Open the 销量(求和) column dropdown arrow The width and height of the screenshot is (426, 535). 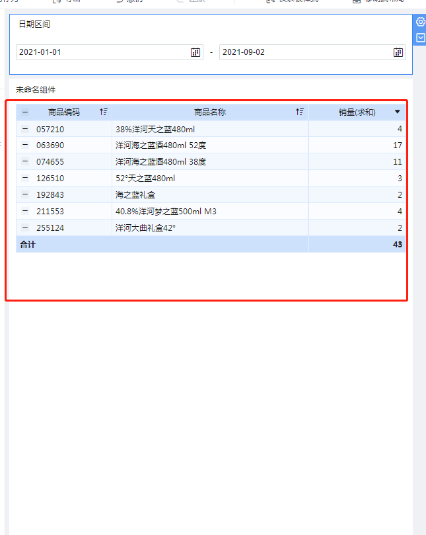coord(397,112)
